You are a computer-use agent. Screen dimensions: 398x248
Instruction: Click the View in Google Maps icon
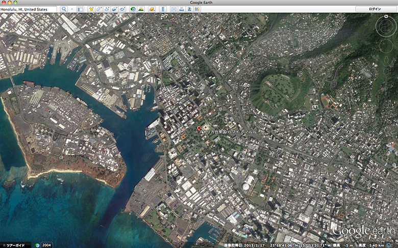[189, 9]
